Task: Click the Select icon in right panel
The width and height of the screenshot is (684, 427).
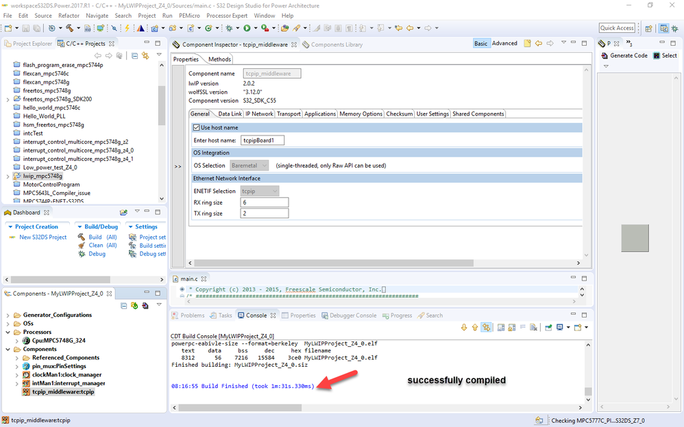Action: (657, 56)
